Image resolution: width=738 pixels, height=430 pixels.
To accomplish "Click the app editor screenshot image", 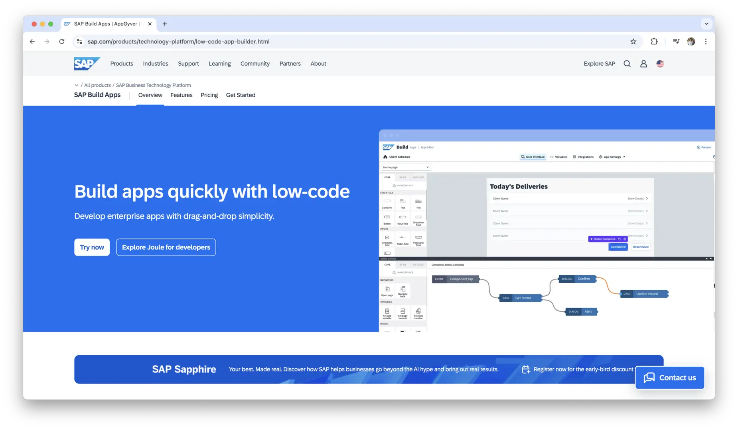I will click(547, 231).
